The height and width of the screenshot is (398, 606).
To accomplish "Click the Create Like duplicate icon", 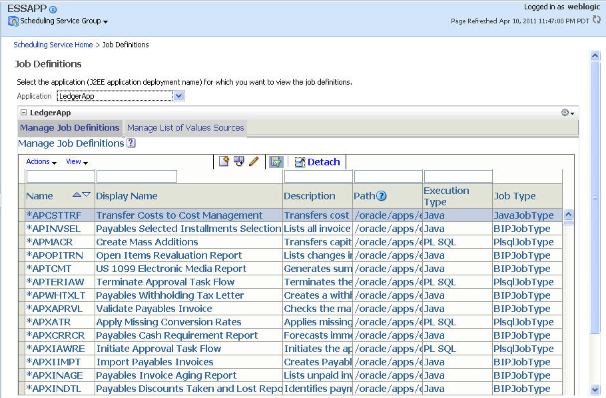I will [x=238, y=161].
